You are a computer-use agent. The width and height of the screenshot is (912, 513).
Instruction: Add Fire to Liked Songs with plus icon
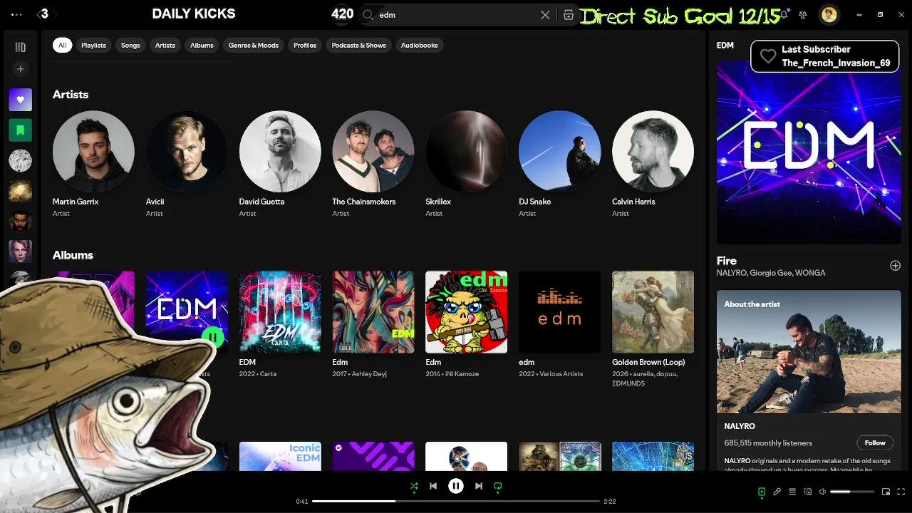point(895,265)
